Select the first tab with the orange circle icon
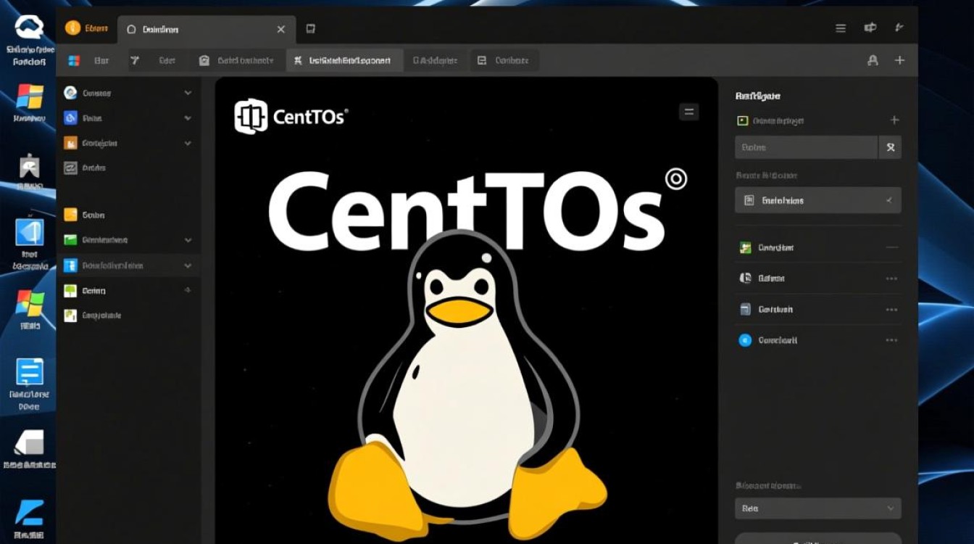974x544 pixels. [x=86, y=28]
